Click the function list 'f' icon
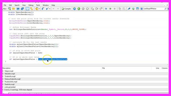 coord(47,9)
